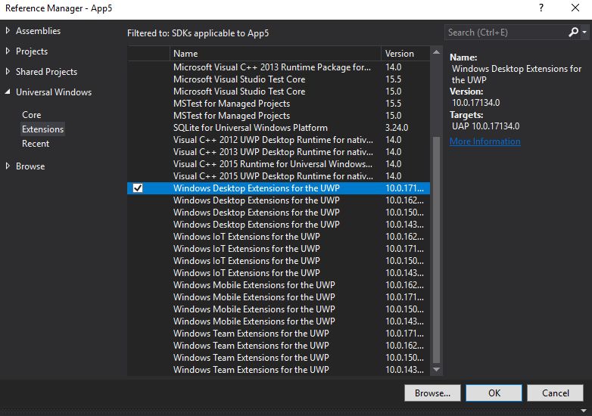Open the Universal Windows section

(x=54, y=92)
